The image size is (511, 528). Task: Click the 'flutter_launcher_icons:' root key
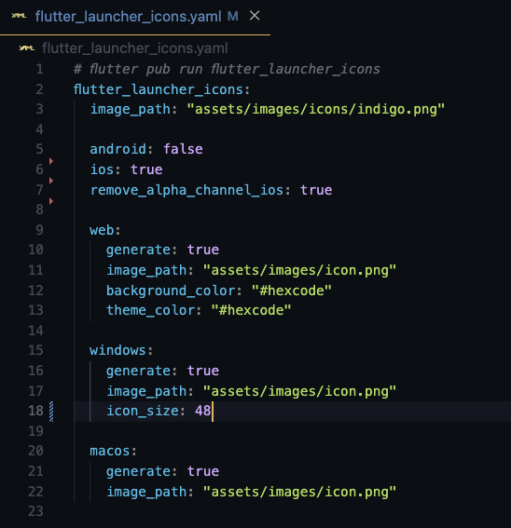tap(161, 89)
